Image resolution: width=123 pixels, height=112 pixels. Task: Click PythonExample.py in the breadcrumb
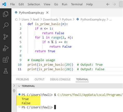tap(93, 19)
